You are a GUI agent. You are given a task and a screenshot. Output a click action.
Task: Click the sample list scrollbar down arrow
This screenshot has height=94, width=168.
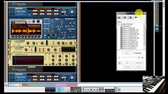144,49
